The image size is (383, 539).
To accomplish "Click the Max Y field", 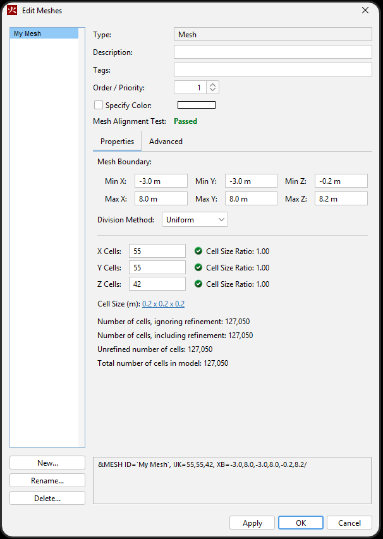I will tap(251, 198).
